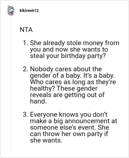Open the kikivee612 username profile link

click(29, 11)
